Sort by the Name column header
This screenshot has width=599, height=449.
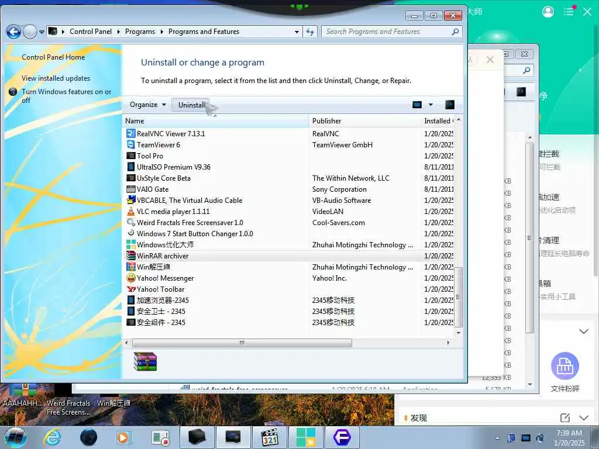pyautogui.click(x=215, y=120)
